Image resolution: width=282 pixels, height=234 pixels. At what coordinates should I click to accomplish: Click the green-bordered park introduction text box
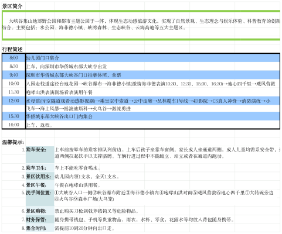coord(141,25)
